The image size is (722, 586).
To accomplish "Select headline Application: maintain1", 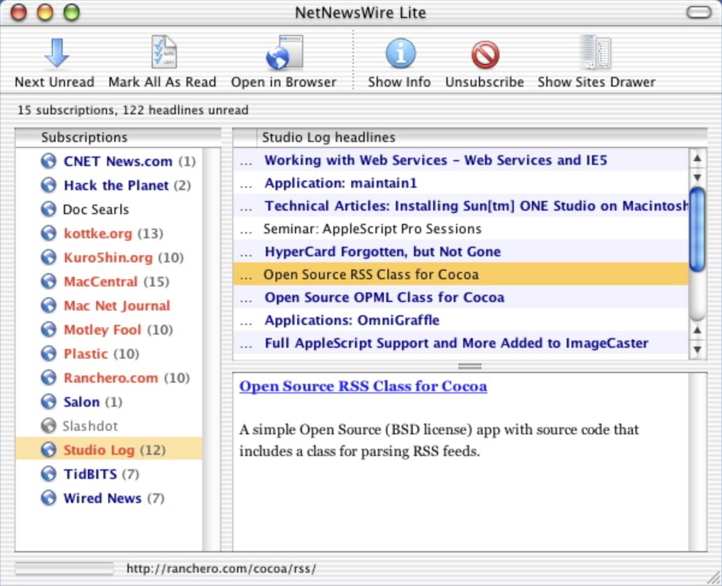I will [x=460, y=183].
